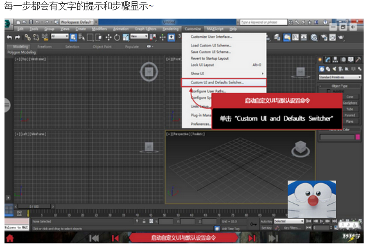Image resolution: width=368 pixels, height=250 pixels.
Task: Expand the Show UI submenu
Action: pos(224,73)
